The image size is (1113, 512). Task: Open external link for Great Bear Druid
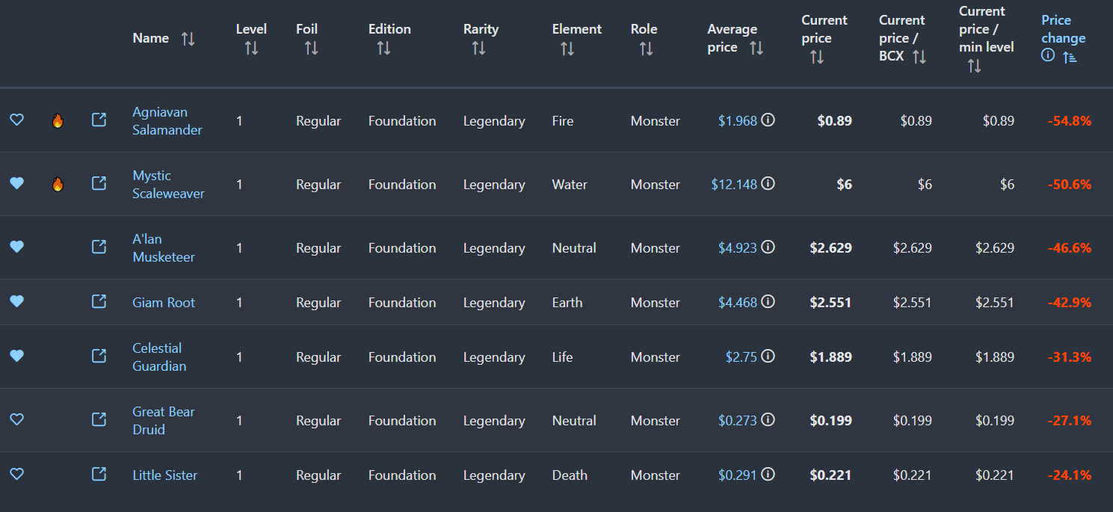99,419
